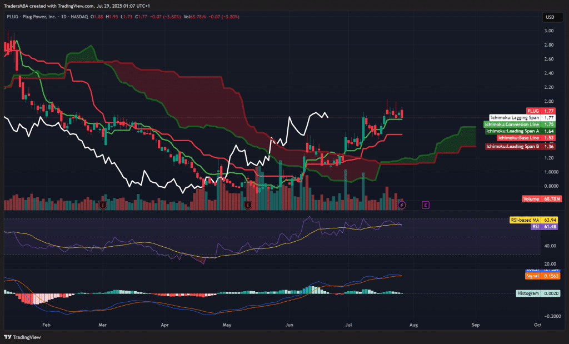Click the PLUG Plug Power symbol title
This screenshot has width=569, height=344.
point(47,17)
